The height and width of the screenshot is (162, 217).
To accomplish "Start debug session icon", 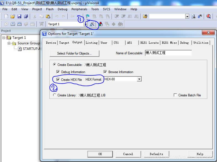I will (x=208, y=16).
